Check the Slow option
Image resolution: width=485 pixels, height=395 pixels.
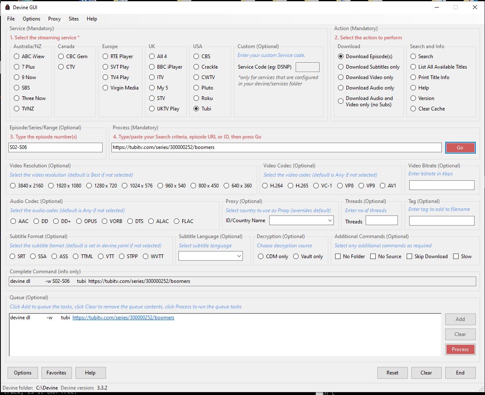tap(456, 256)
